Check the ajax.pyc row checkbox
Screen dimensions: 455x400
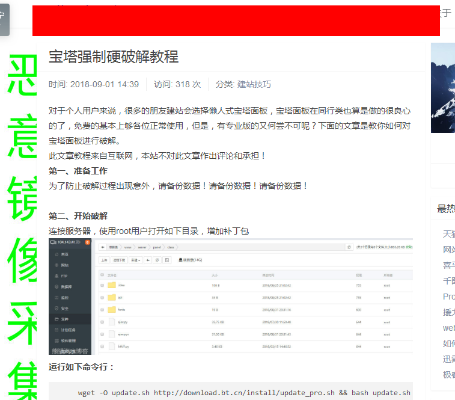(x=102, y=334)
